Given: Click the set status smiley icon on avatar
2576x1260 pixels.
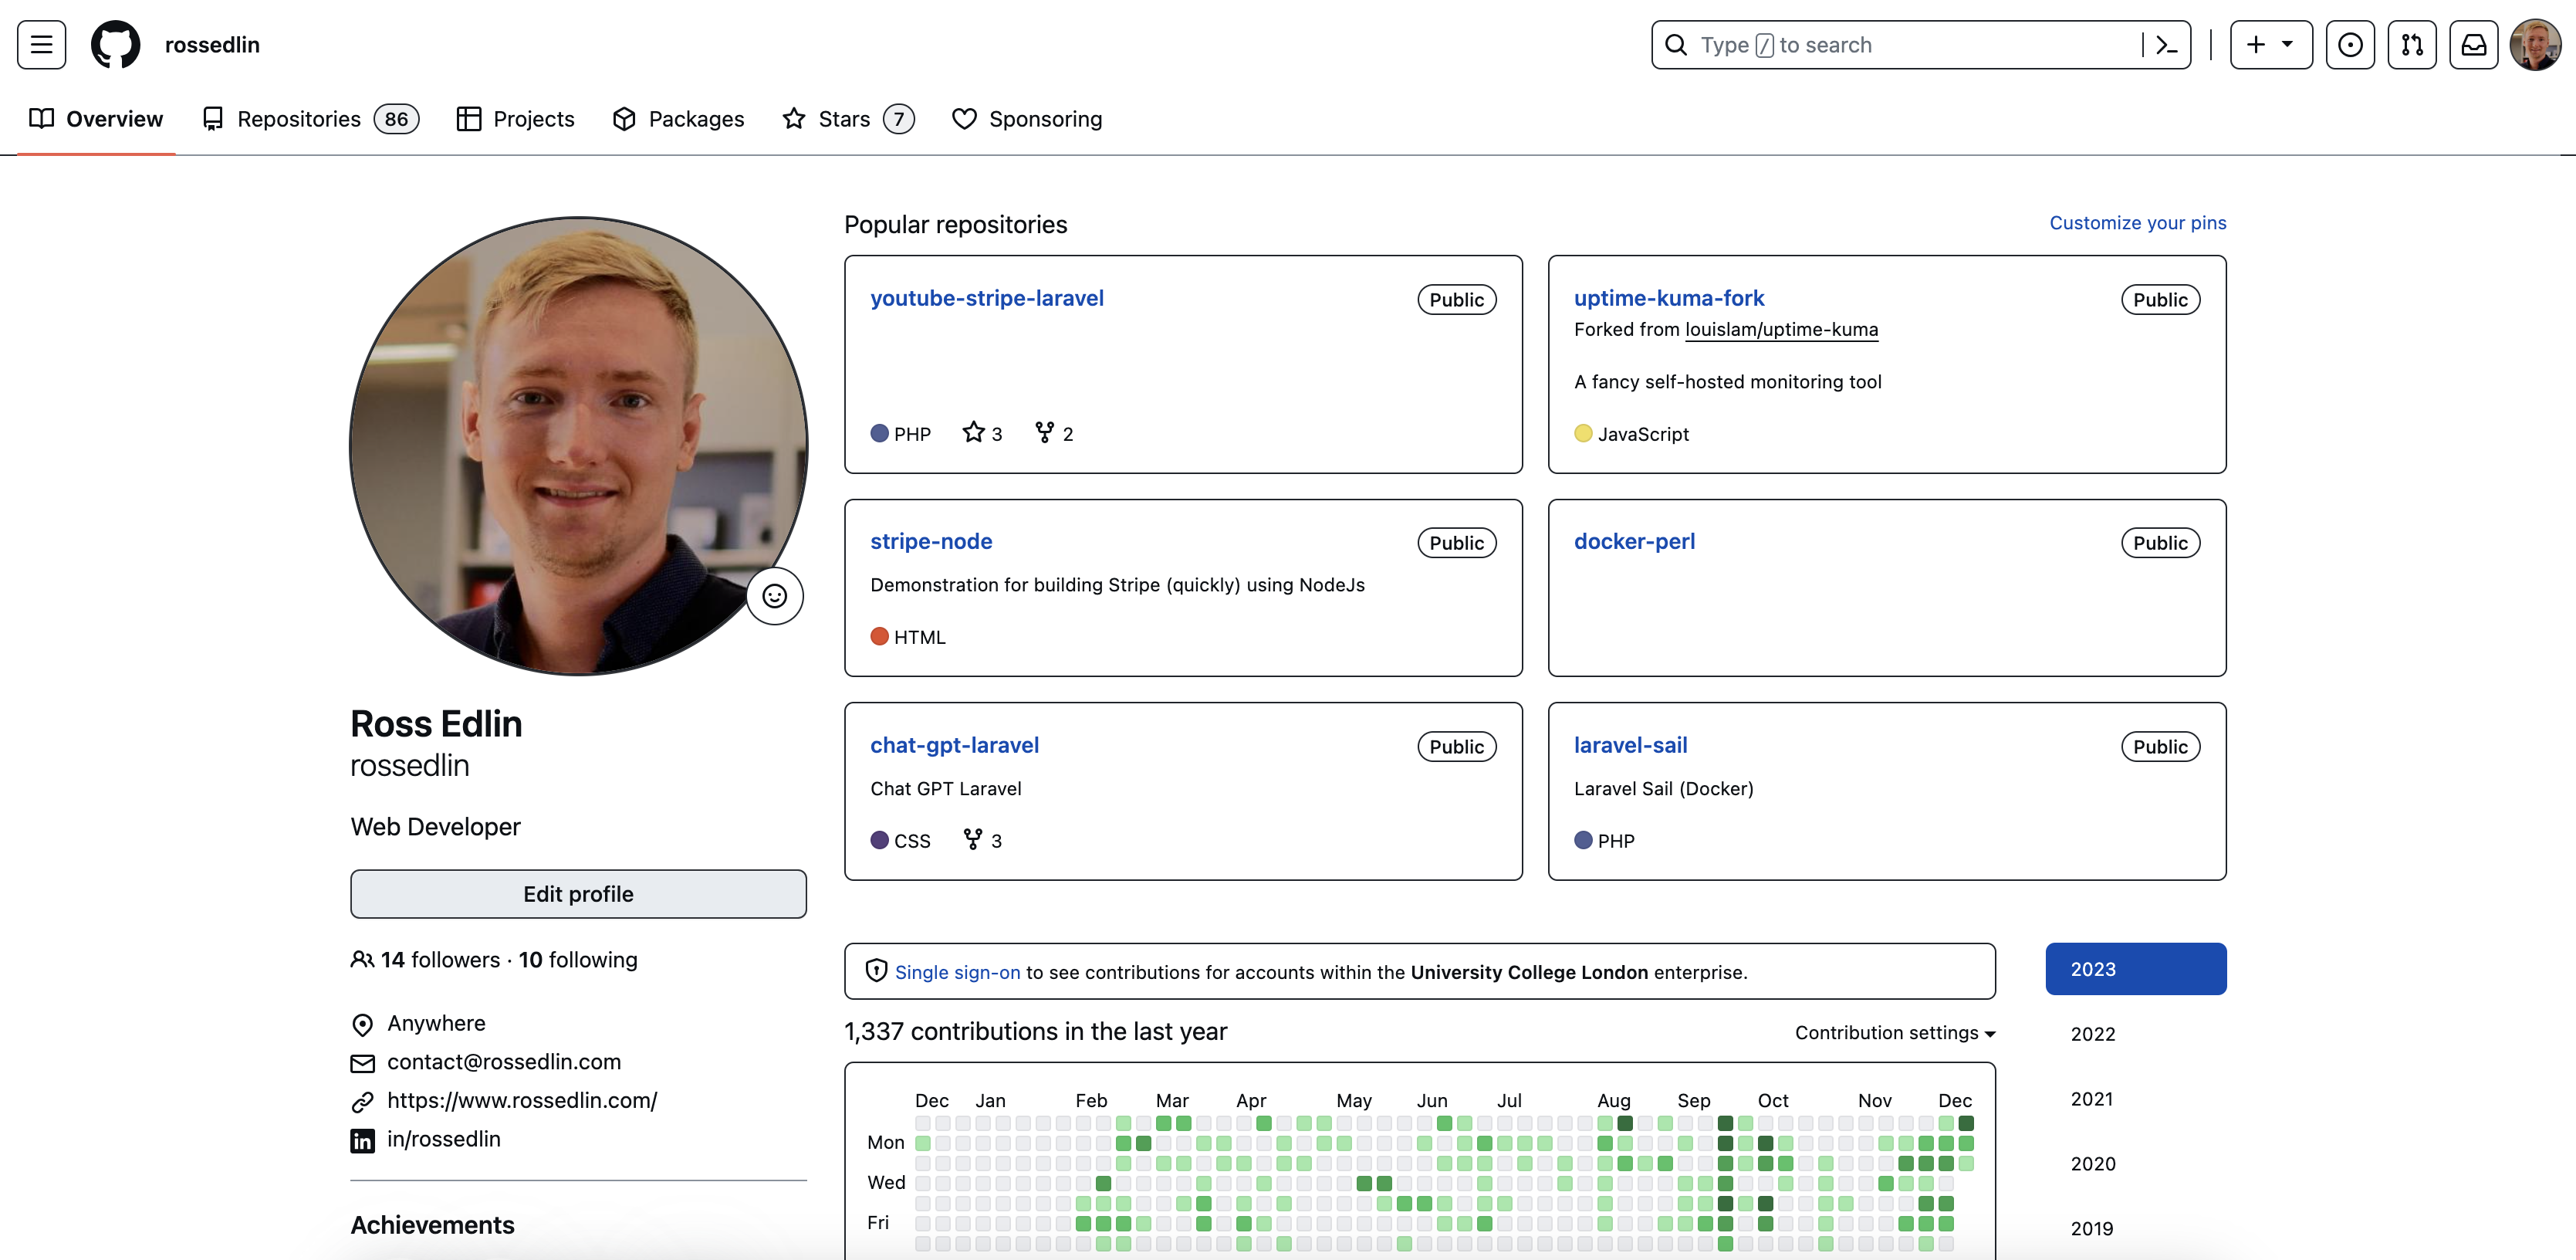Looking at the screenshot, I should click(x=774, y=595).
